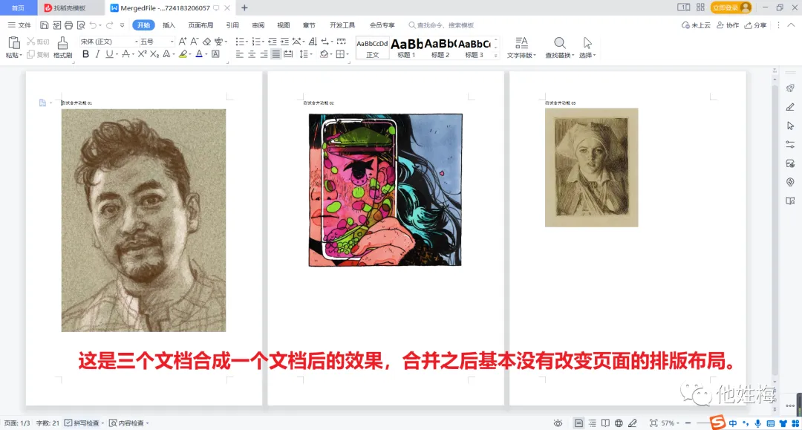Switch to Page view mode in status bar

578,423
